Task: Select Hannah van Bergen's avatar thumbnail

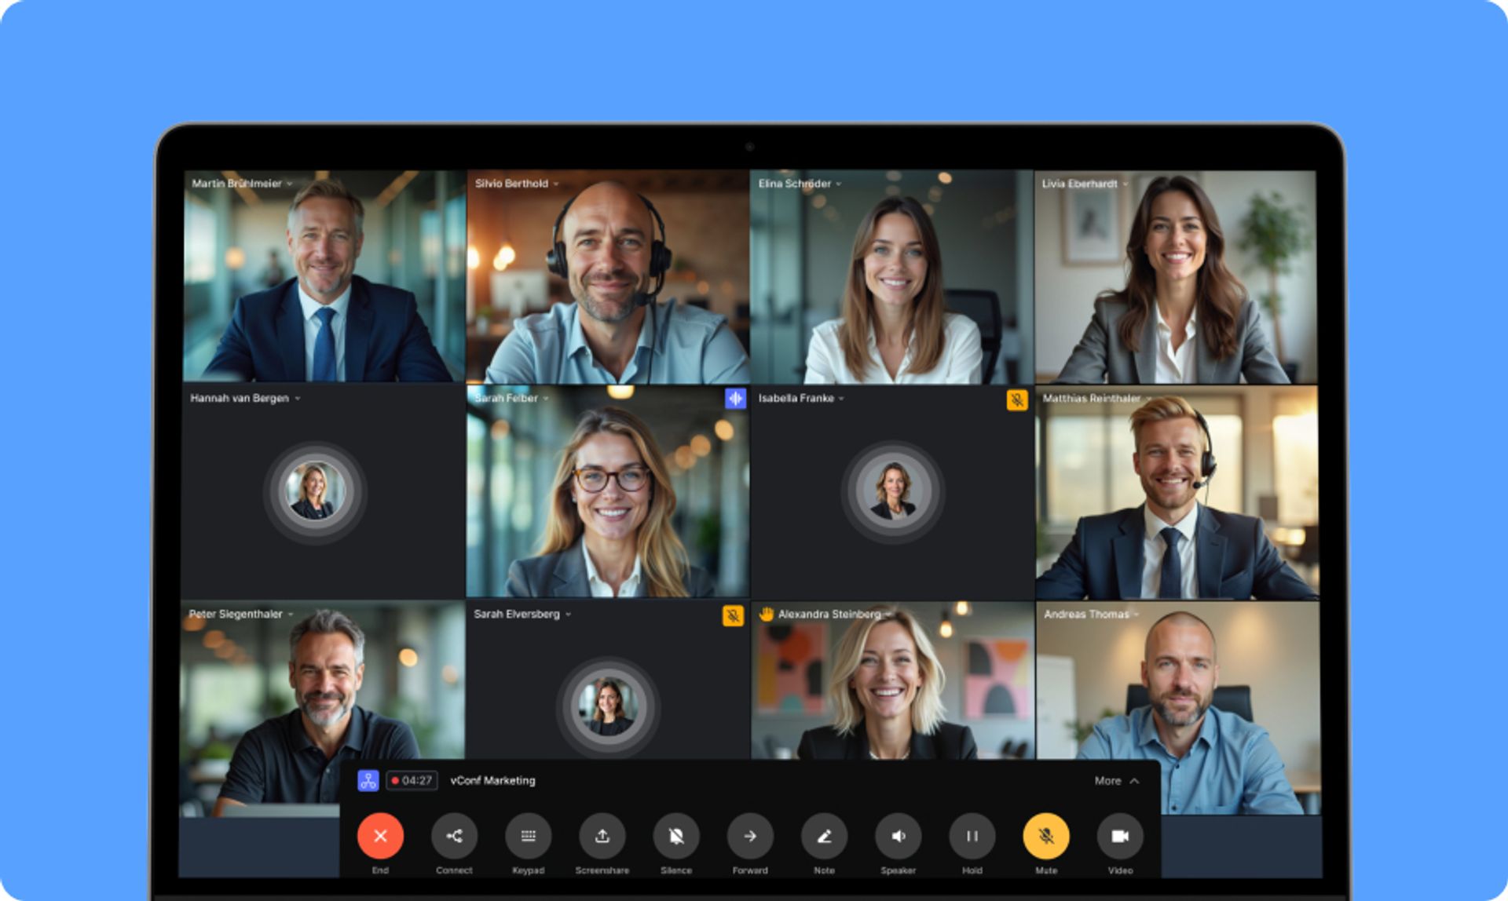Action: (x=315, y=491)
